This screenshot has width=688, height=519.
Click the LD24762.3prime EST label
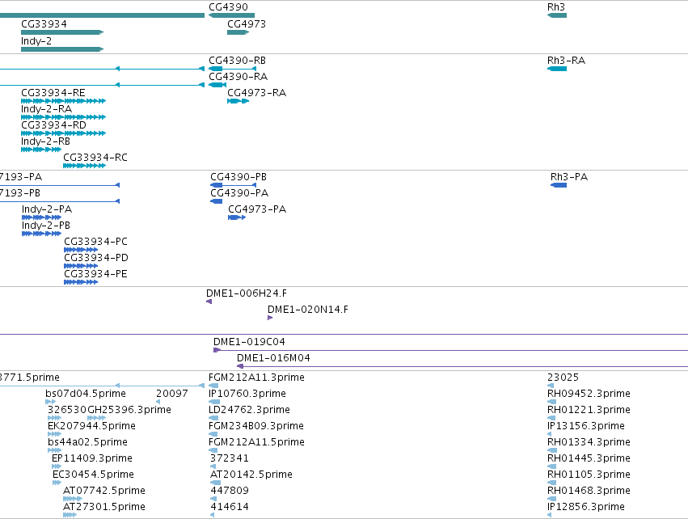pos(249,410)
